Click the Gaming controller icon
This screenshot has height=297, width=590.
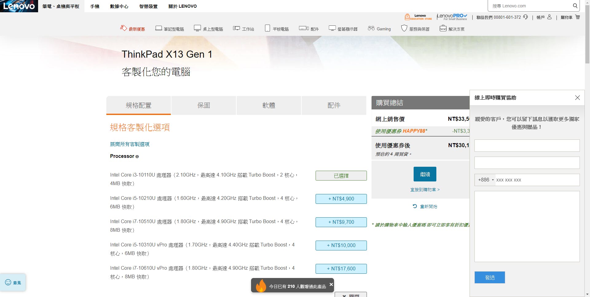point(371,29)
